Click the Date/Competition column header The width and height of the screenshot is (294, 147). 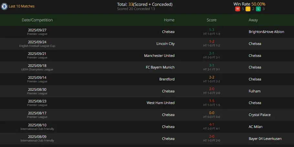coord(37,20)
